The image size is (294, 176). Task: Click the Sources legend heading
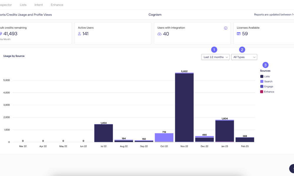[x=265, y=71]
